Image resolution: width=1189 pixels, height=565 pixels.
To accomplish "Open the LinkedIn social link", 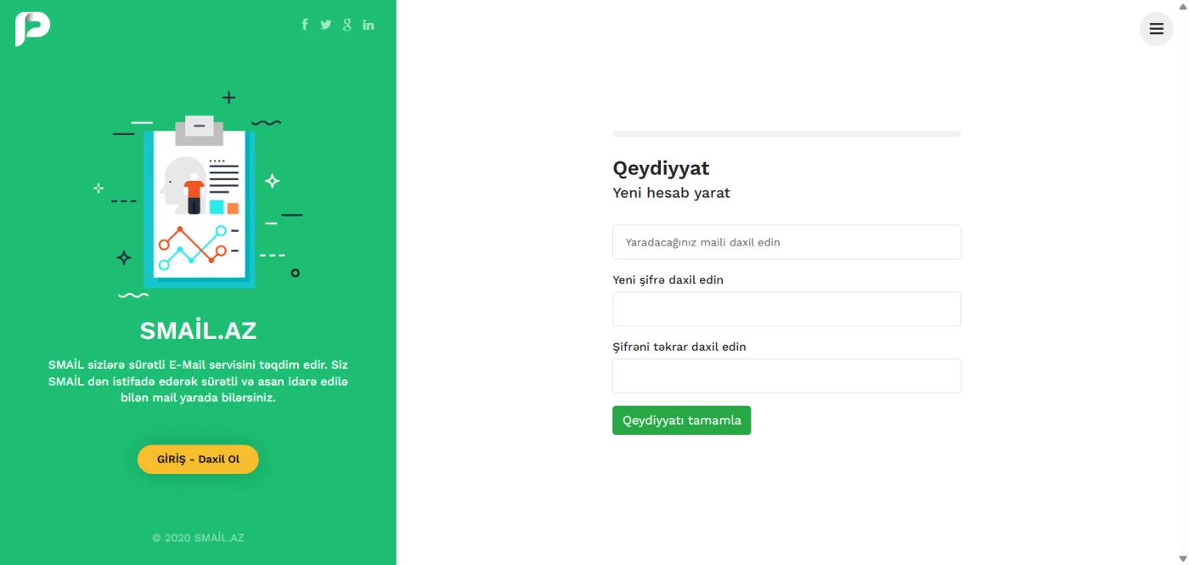I will (369, 25).
